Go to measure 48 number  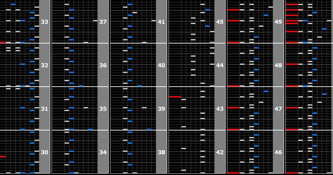pos(278,65)
